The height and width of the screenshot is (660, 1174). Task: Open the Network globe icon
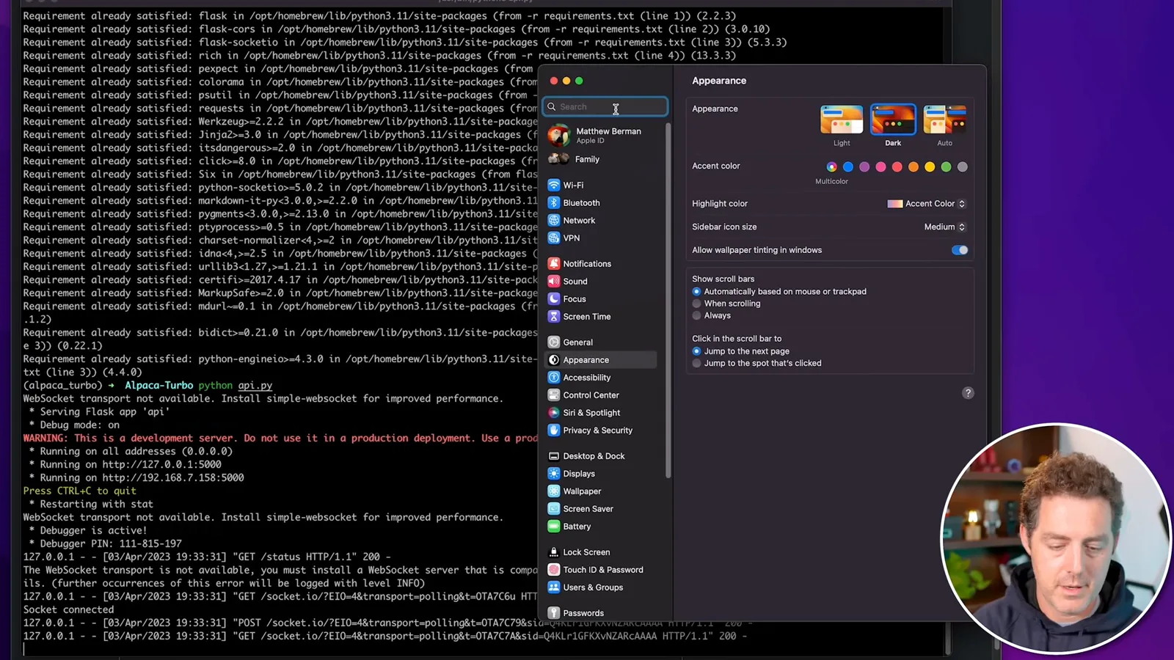[x=554, y=221]
